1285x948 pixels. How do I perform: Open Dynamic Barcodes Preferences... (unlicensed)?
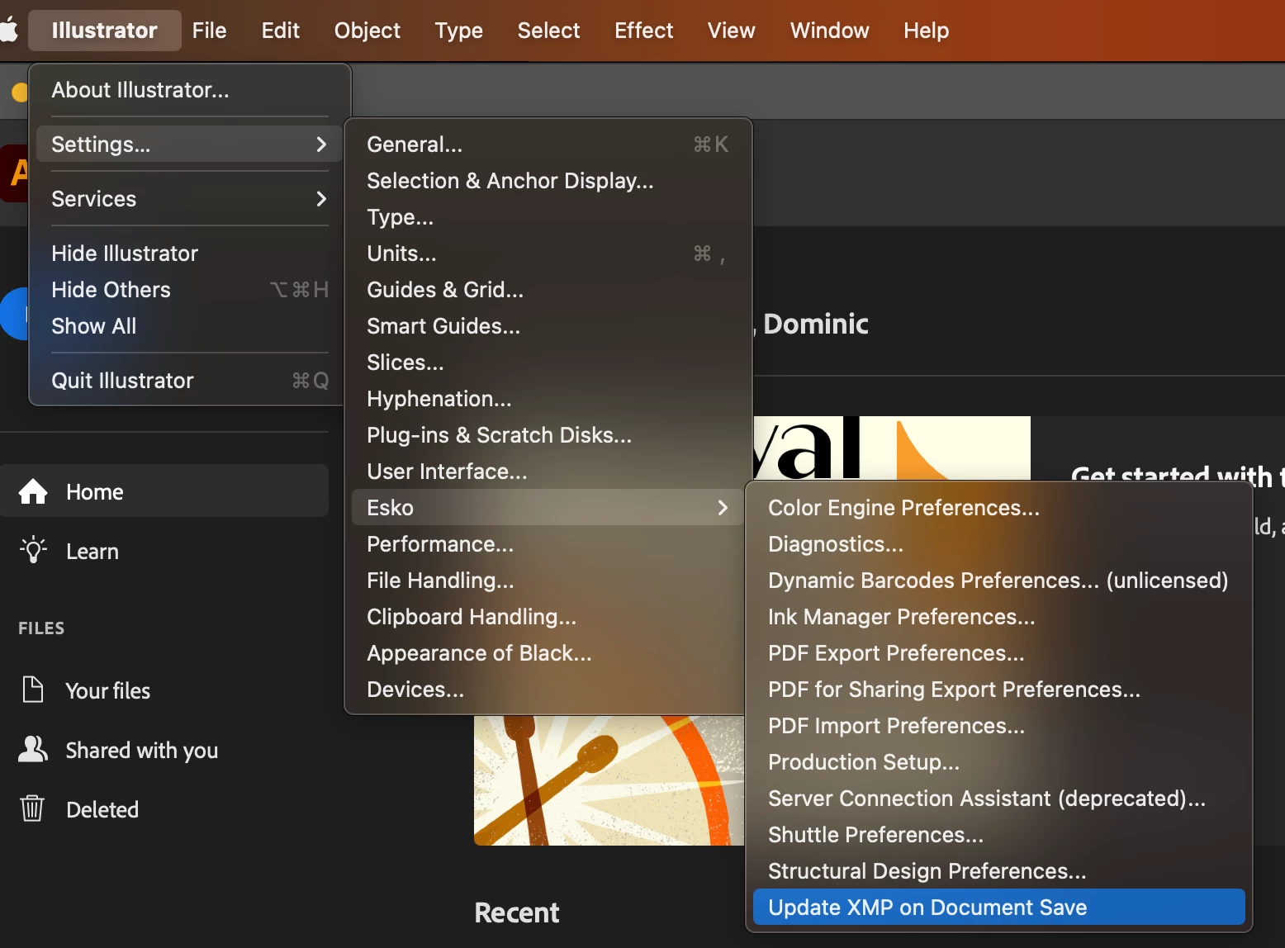(x=999, y=581)
